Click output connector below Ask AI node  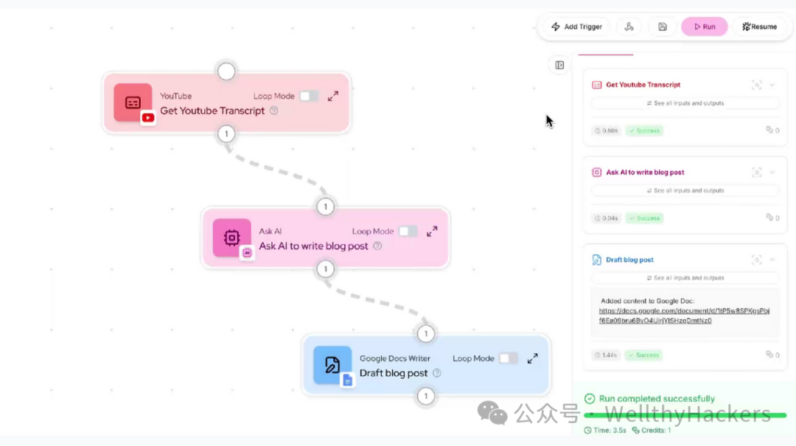point(326,269)
